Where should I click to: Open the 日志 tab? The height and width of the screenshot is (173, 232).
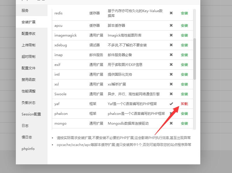[x=32, y=126]
